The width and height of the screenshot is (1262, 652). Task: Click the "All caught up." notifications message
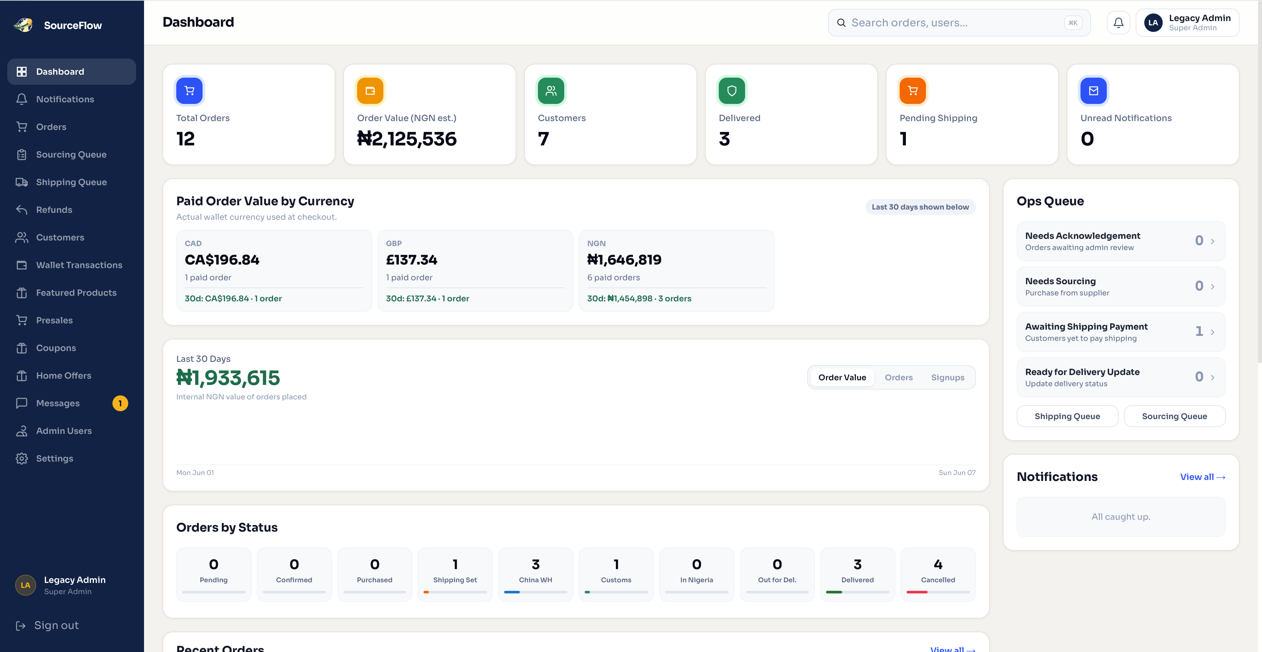click(x=1121, y=517)
